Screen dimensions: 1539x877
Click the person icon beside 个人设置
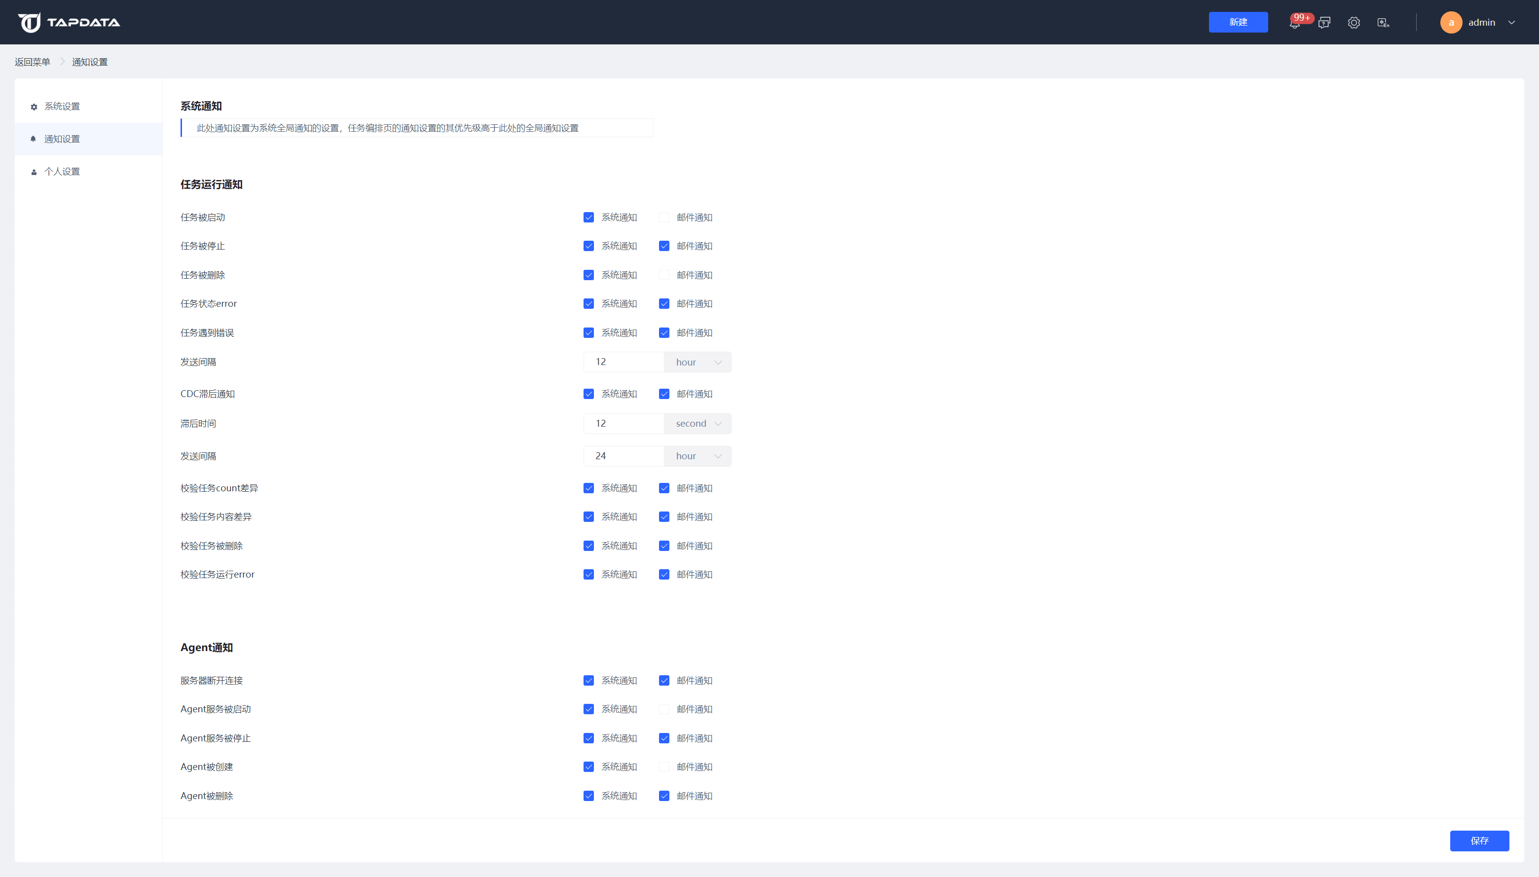34,172
